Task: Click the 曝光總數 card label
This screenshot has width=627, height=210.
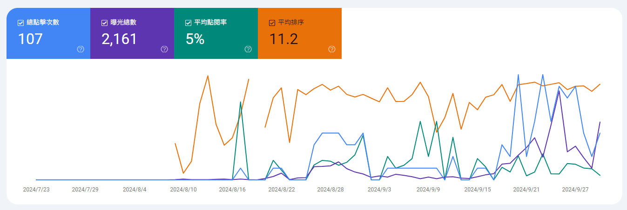Action: click(123, 22)
